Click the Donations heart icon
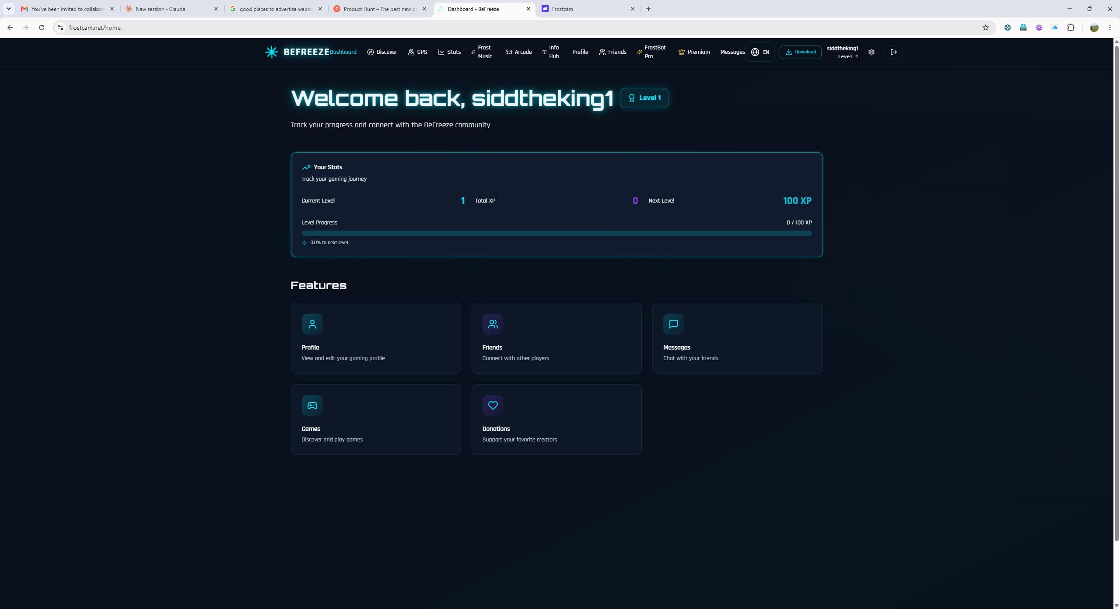Screen dimensions: 1120x609 pos(493,406)
